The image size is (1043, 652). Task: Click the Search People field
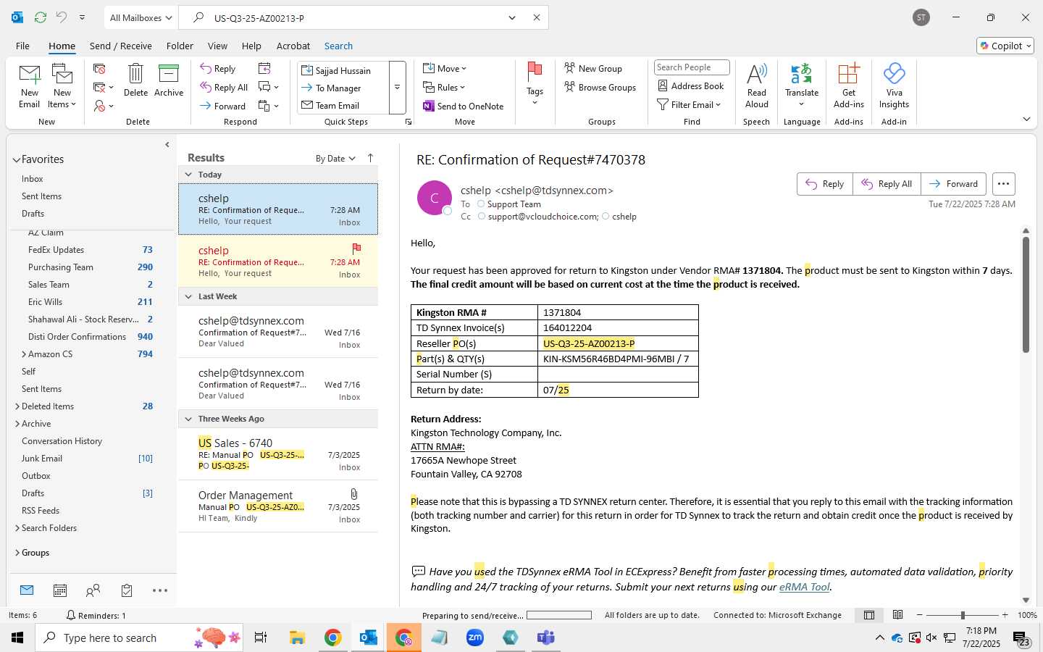coord(692,67)
